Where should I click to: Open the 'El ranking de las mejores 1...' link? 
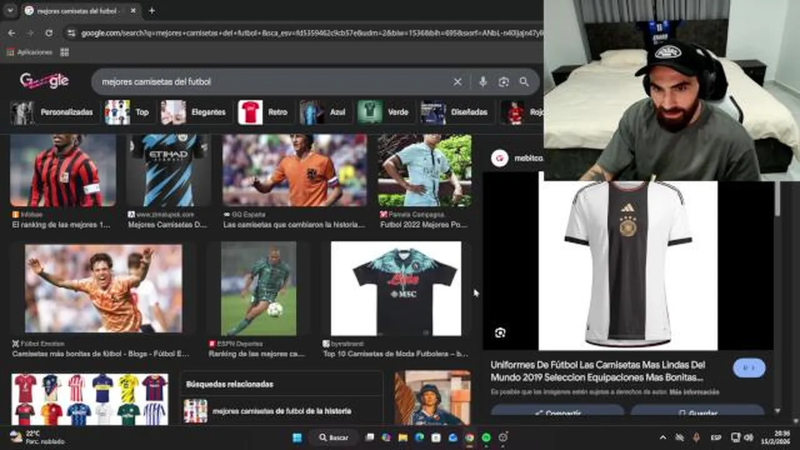click(x=61, y=224)
